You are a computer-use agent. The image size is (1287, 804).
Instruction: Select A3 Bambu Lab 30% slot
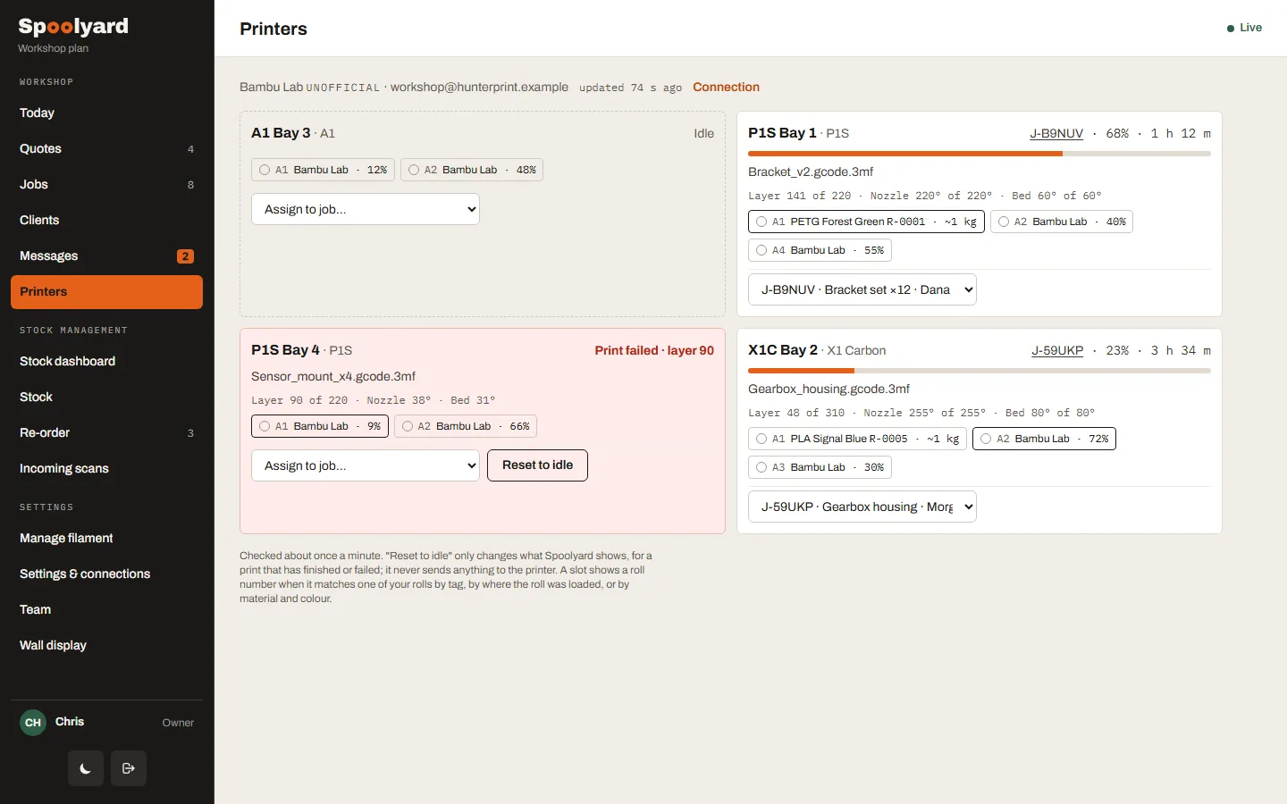coord(820,467)
